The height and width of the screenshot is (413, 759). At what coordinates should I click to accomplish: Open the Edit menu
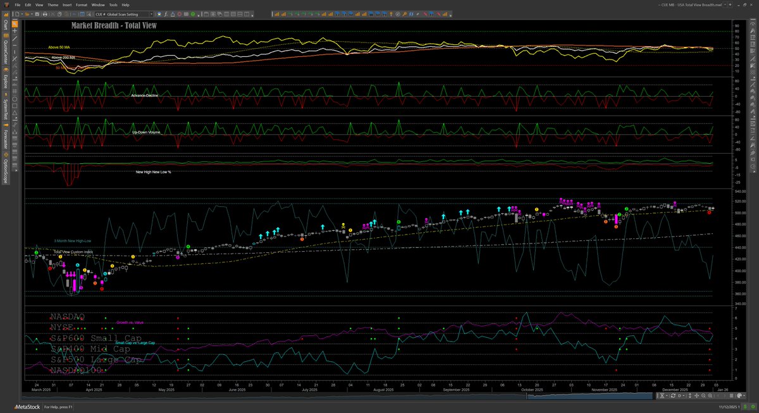(x=28, y=4)
